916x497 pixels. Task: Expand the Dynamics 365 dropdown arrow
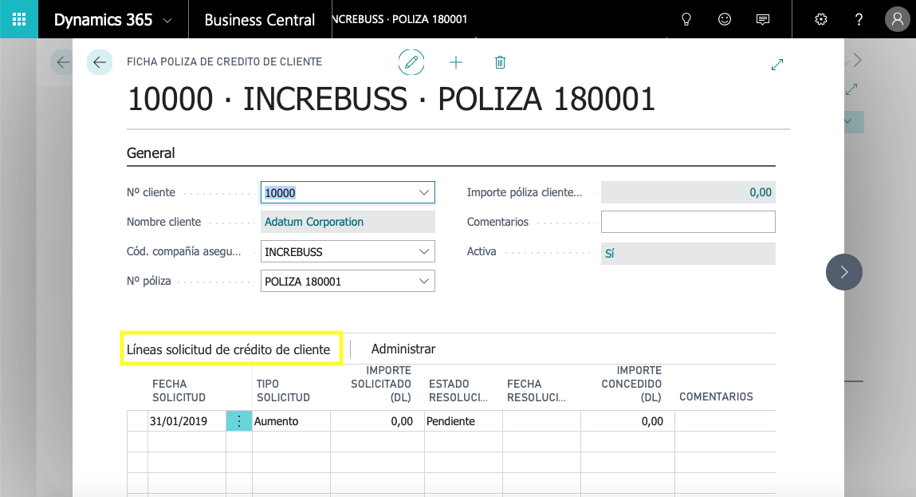167,21
